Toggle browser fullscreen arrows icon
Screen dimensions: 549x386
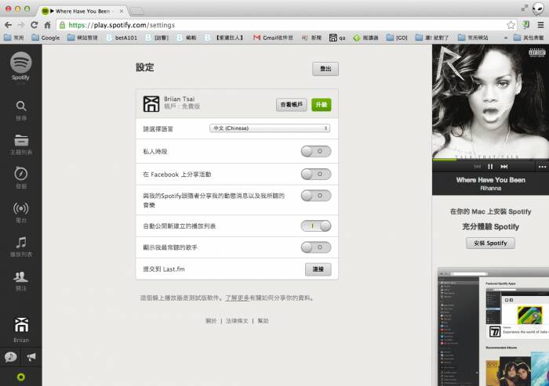[525, 8]
